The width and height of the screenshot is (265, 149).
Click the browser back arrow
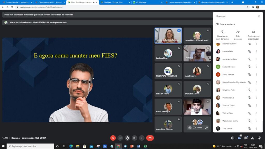3,7
